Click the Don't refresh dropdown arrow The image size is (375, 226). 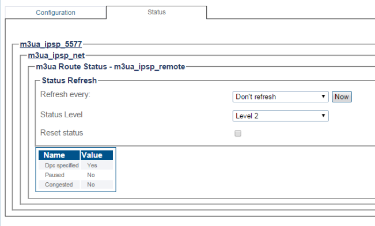point(323,97)
